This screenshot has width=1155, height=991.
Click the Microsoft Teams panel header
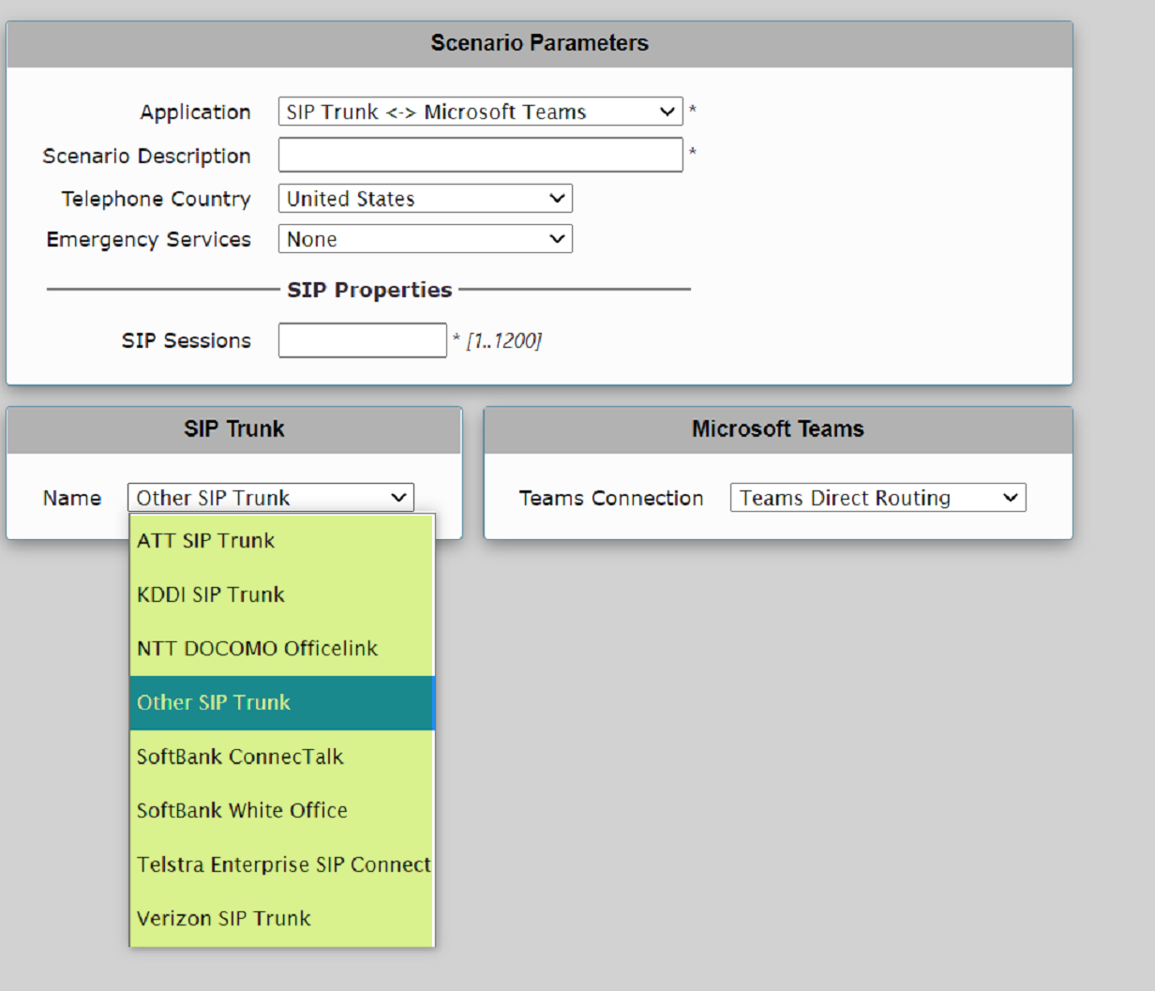tap(778, 429)
